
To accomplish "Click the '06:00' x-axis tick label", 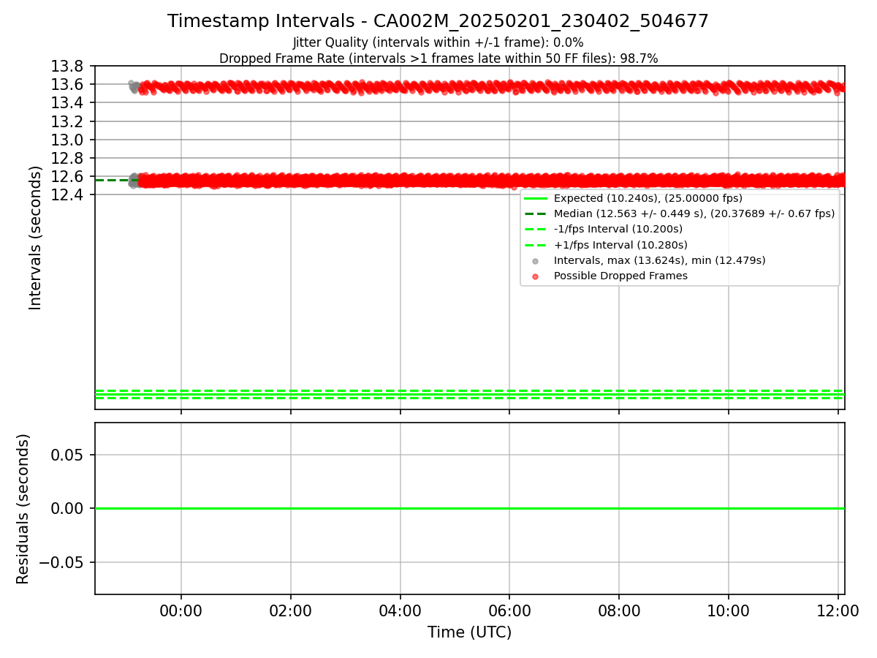I will click(509, 611).
